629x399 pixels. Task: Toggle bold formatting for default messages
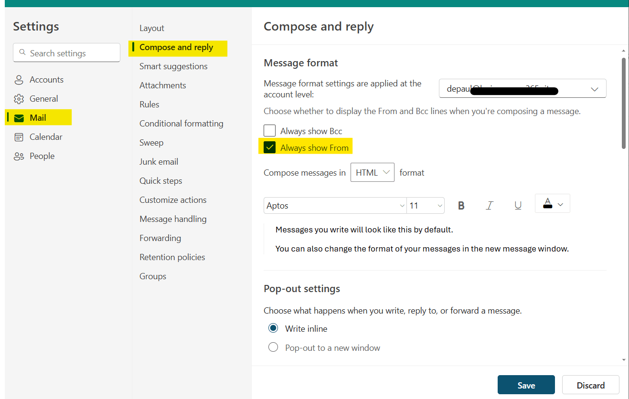pyautogui.click(x=460, y=205)
